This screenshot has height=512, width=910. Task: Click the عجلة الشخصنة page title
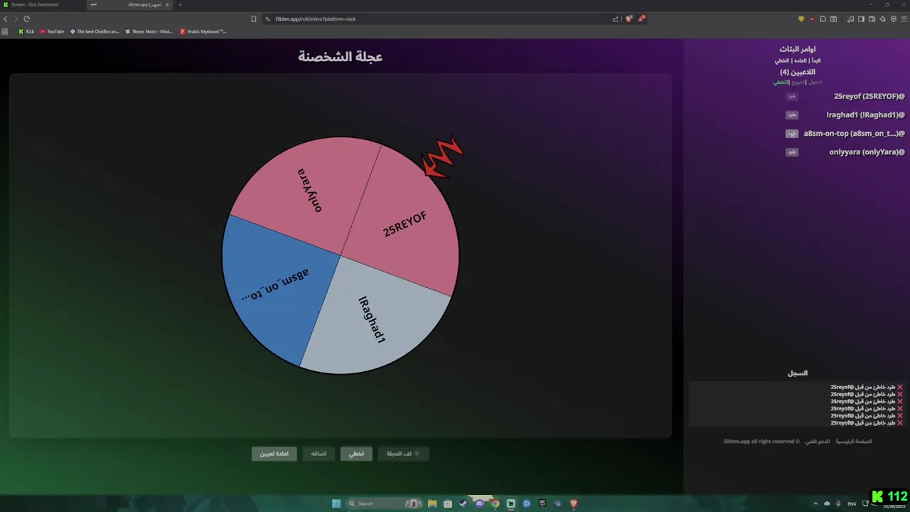pyautogui.click(x=341, y=57)
